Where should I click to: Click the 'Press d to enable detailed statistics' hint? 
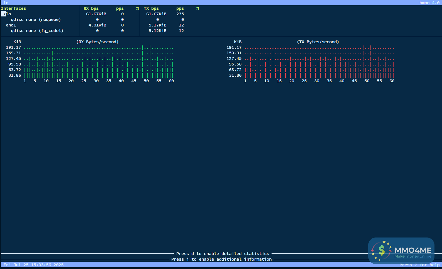click(223, 254)
